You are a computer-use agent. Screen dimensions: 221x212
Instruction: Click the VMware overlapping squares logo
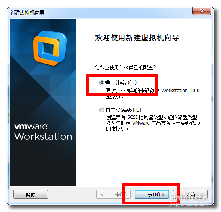(x=50, y=48)
